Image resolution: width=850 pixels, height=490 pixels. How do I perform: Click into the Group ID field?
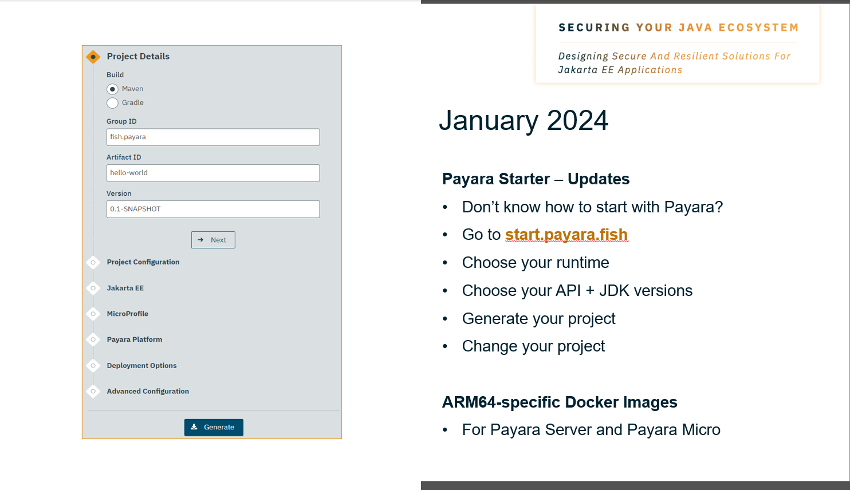point(213,137)
